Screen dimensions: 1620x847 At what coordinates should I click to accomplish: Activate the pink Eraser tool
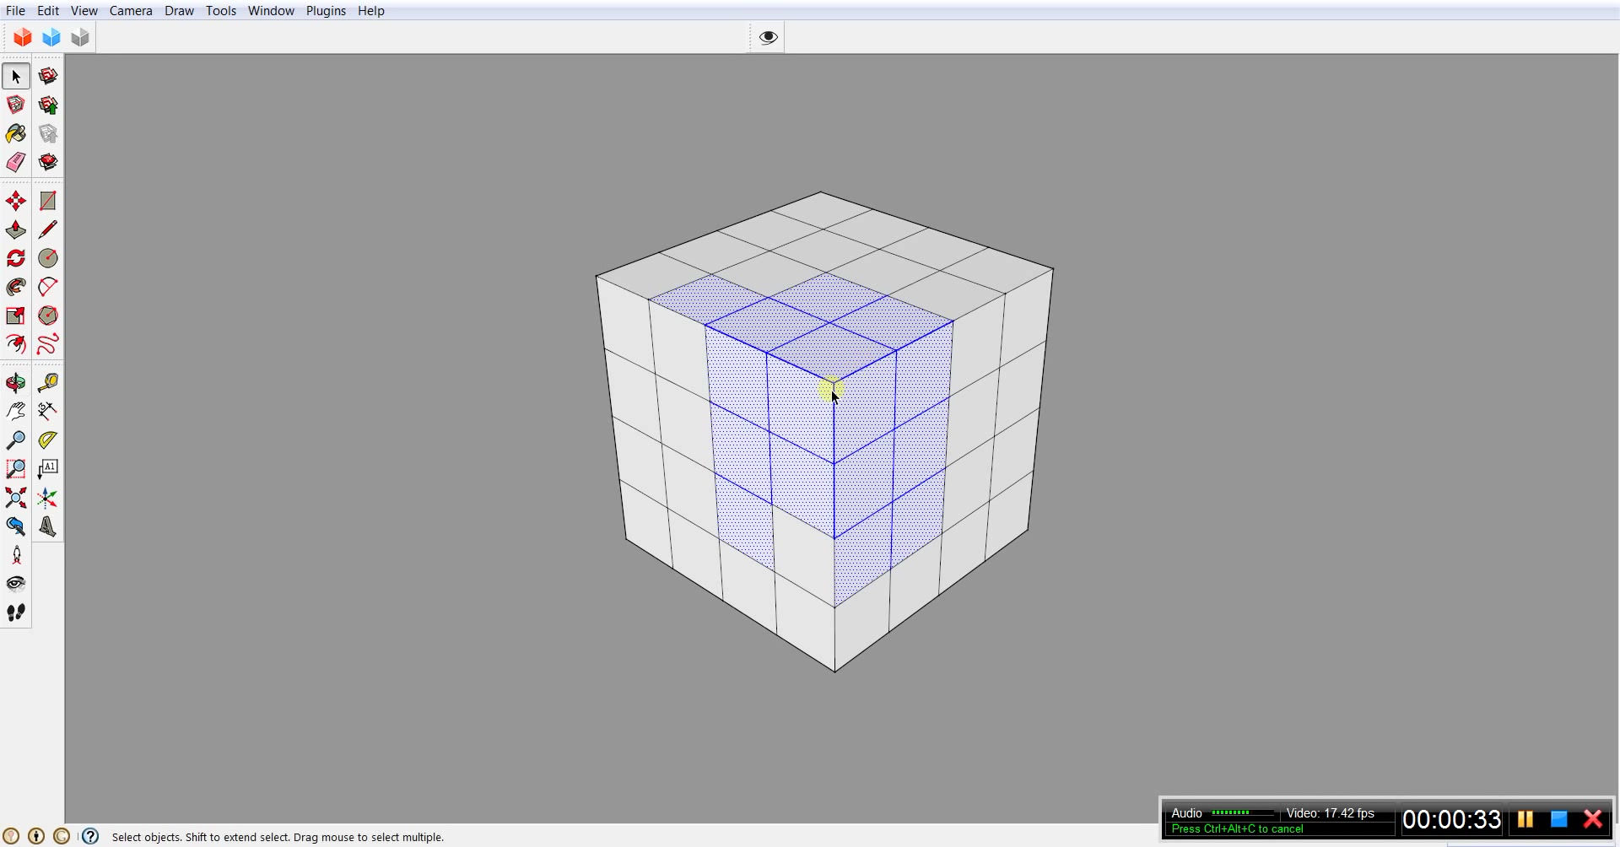[16, 162]
